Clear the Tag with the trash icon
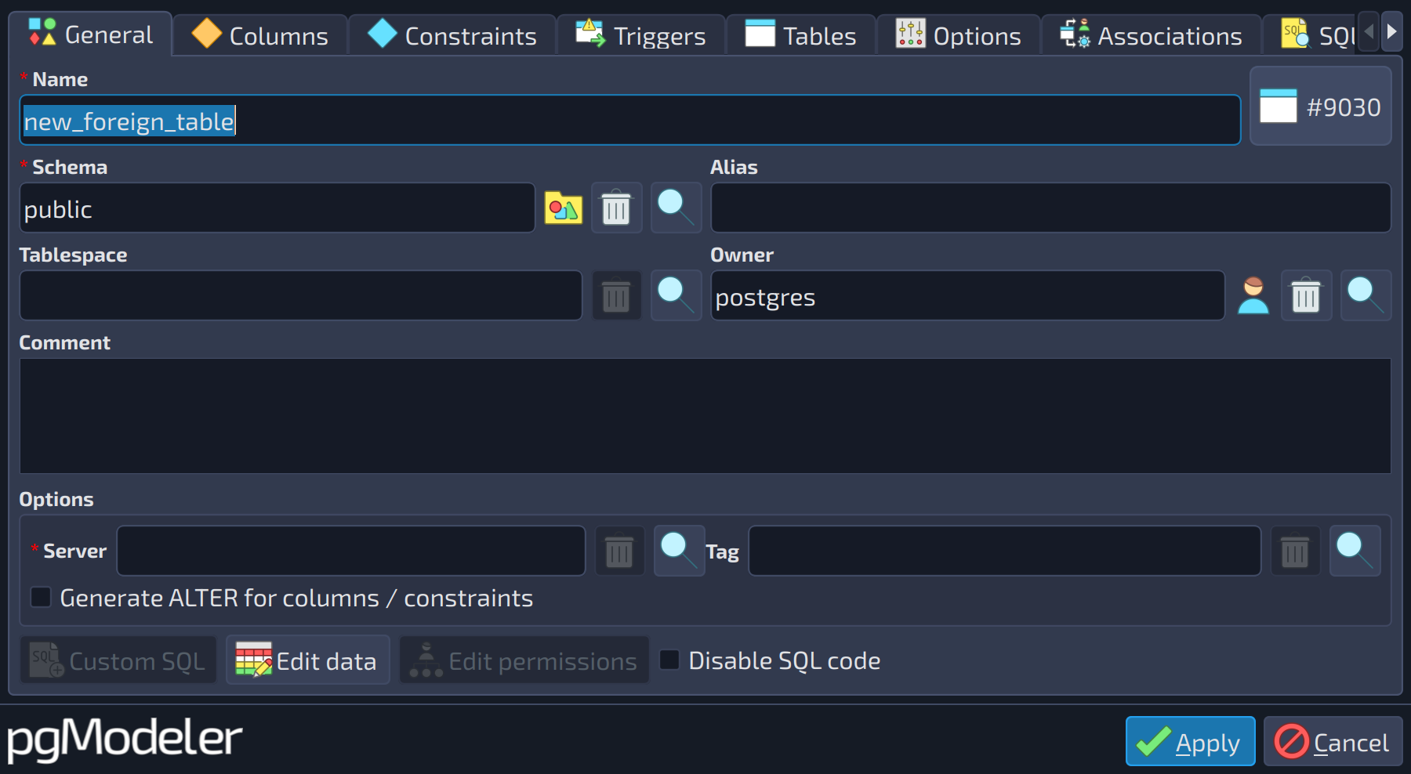Image resolution: width=1411 pixels, height=774 pixels. [1295, 551]
